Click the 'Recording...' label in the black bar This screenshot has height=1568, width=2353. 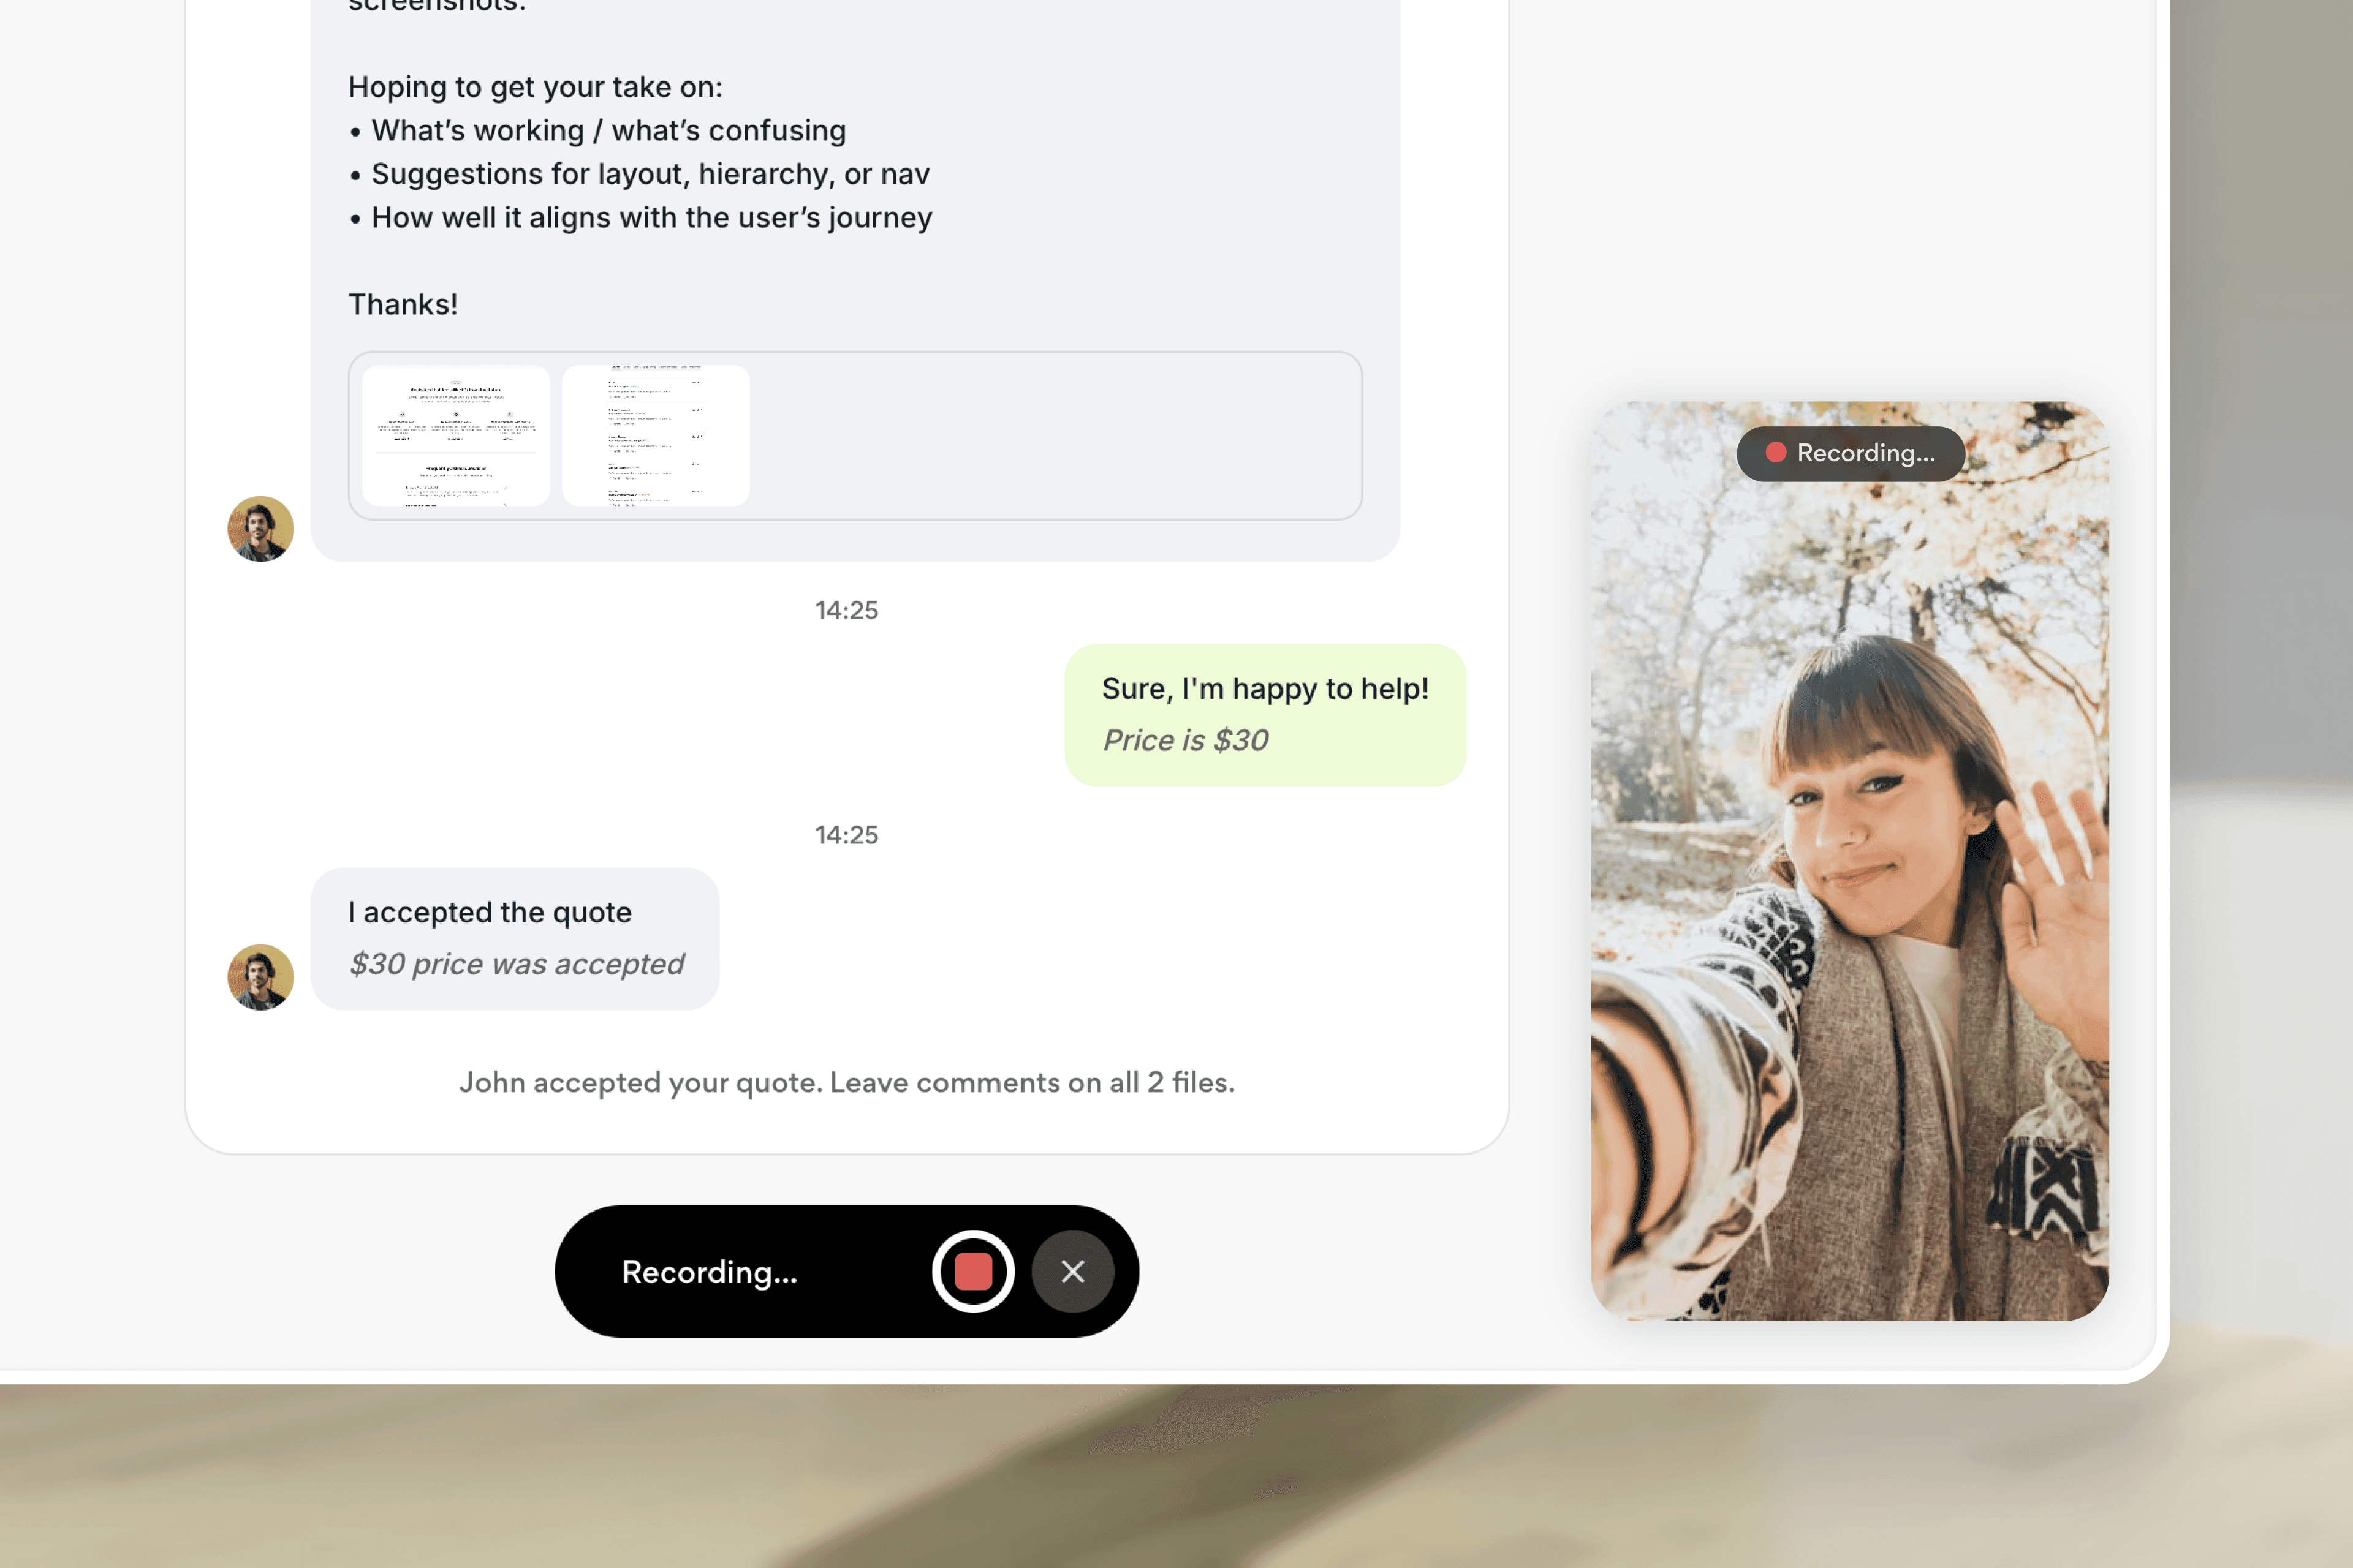coord(710,1272)
